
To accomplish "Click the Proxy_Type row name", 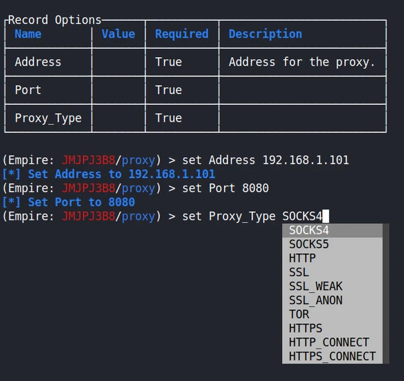I will (x=48, y=118).
